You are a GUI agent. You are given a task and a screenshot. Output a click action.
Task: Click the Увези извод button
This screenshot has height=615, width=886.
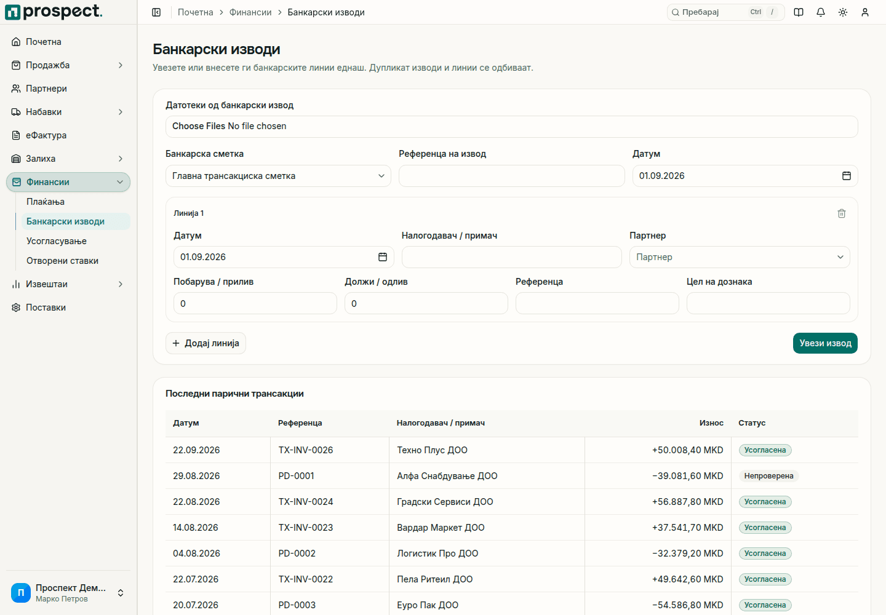[825, 343]
